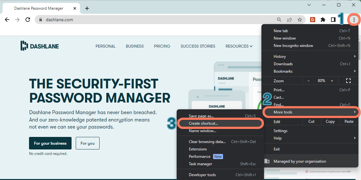
Task: Choose Name window... in submenu
Action: click(220, 131)
